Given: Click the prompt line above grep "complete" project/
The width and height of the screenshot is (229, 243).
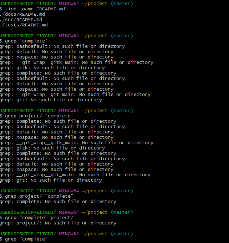Looking at the screenshot, I should point(66,212).
